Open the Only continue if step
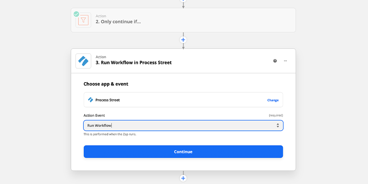The width and height of the screenshot is (368, 184). [183, 20]
